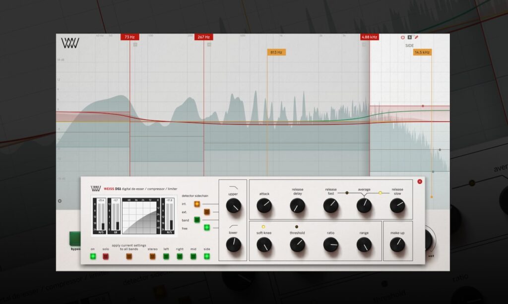Toggle the on switch for the current band
Viewport: 508px width, 304px height.
93,256
